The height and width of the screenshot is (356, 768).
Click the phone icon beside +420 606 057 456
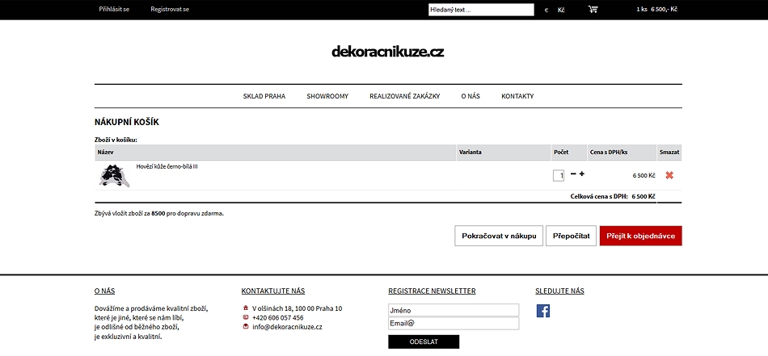(x=246, y=317)
